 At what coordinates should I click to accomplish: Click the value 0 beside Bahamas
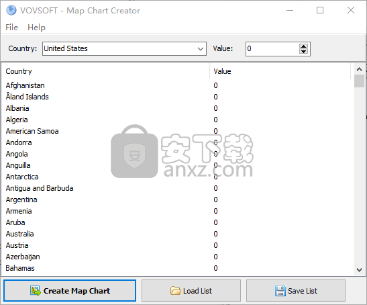pyautogui.click(x=215, y=268)
